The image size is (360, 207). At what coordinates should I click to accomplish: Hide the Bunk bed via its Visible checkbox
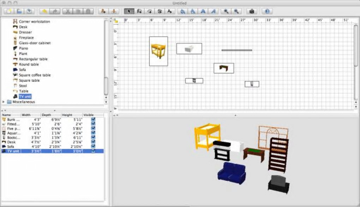[x=93, y=120]
